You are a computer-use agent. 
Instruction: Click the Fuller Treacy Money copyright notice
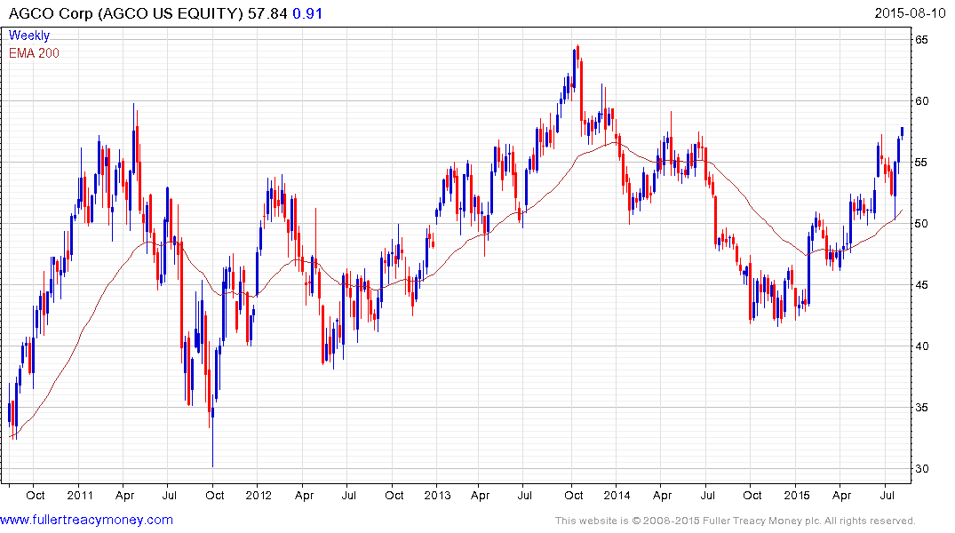[x=735, y=521]
